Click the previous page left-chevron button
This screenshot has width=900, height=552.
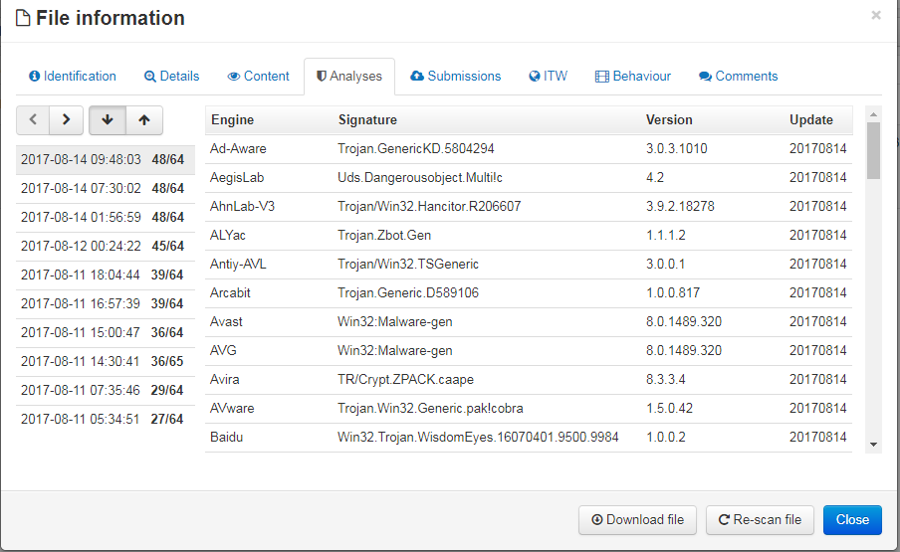33,120
